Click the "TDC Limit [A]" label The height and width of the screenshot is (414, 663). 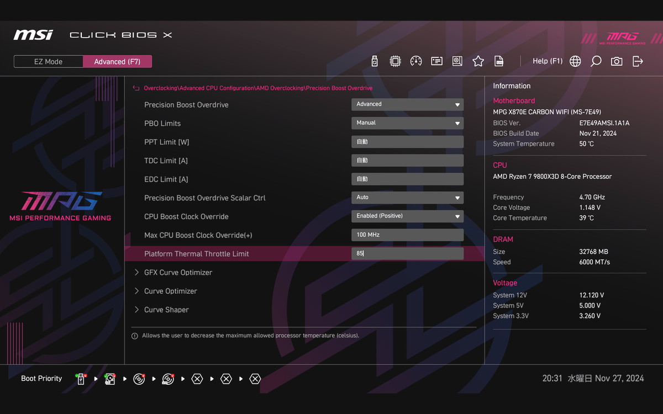point(166,161)
